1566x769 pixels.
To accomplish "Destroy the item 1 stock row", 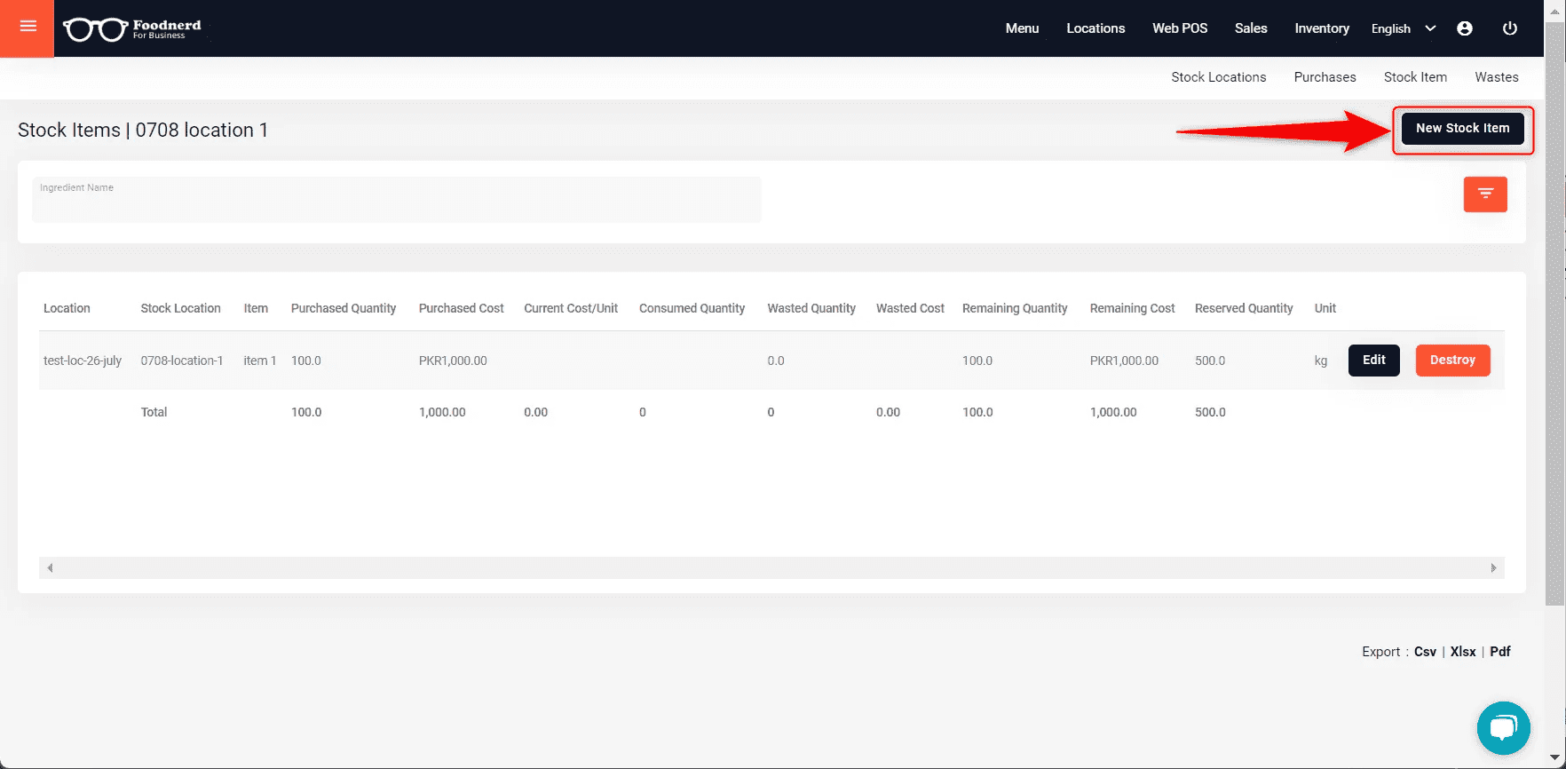I will point(1452,361).
